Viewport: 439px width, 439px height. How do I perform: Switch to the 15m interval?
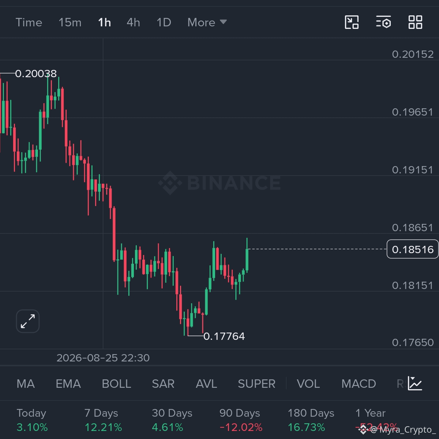[x=70, y=22]
